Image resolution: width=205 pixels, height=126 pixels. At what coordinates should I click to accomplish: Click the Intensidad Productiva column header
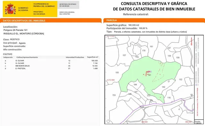coord(75,57)
